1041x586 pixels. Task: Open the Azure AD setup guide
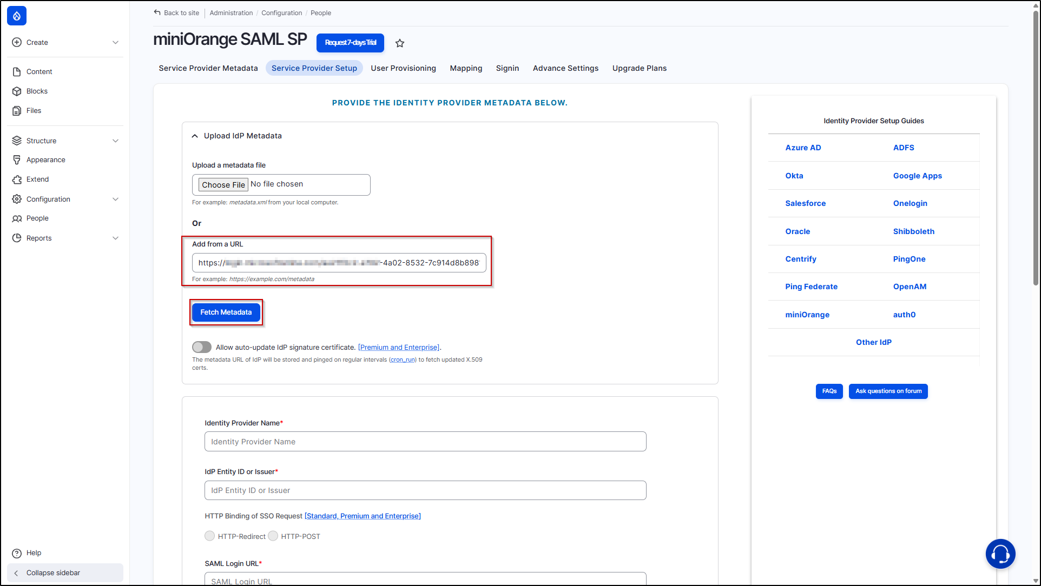click(803, 147)
